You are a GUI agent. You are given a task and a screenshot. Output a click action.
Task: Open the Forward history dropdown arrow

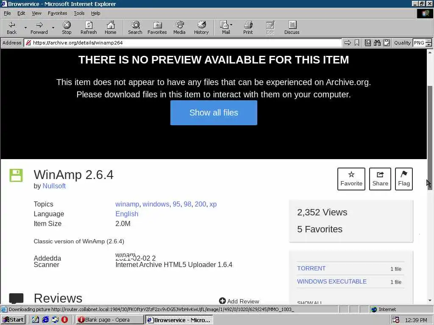[x=53, y=28]
